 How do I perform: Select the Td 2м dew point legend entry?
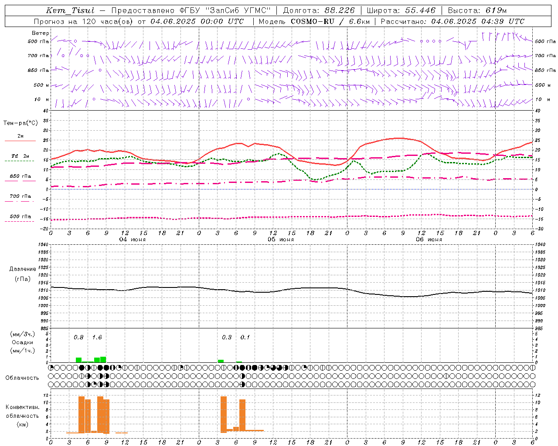(x=20, y=156)
